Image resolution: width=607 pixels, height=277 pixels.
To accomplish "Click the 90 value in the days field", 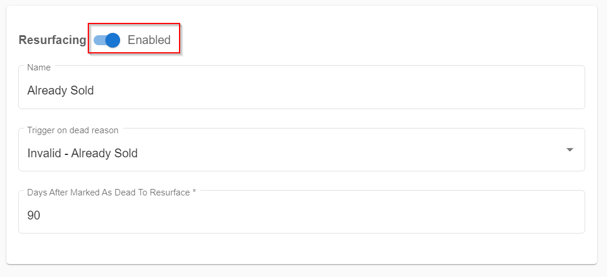I will point(34,215).
